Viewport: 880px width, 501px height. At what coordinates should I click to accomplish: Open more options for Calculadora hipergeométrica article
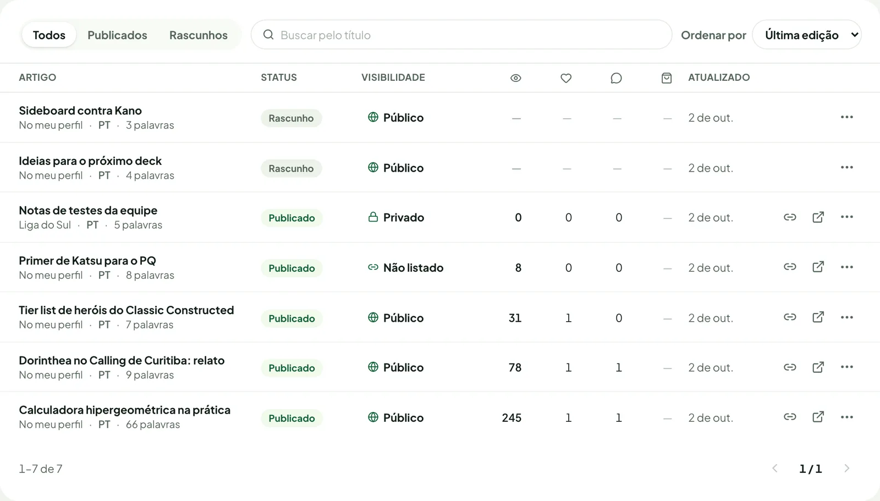[x=847, y=417]
